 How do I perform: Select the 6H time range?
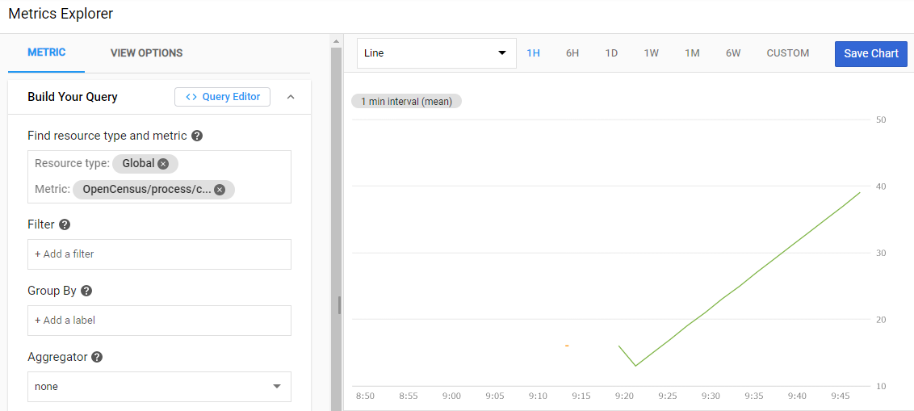point(572,53)
